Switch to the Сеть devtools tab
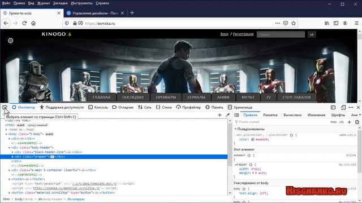 [145, 108]
